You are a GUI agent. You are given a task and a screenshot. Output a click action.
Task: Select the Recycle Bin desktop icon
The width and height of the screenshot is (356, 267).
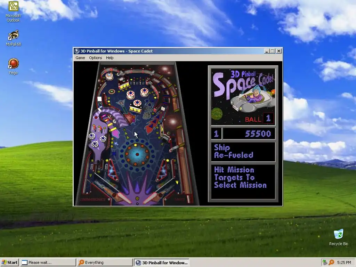click(x=339, y=237)
